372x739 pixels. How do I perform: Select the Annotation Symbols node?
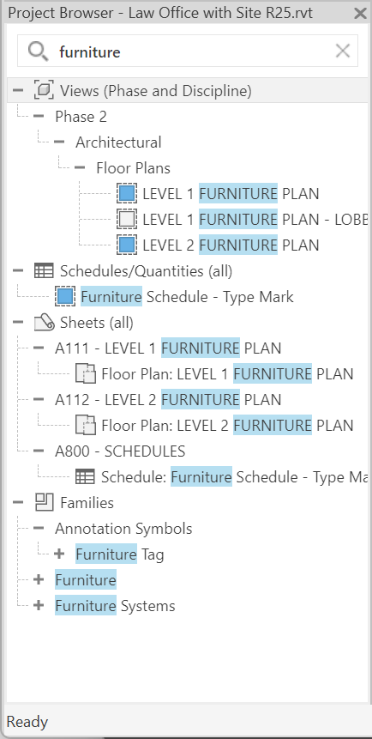click(123, 529)
